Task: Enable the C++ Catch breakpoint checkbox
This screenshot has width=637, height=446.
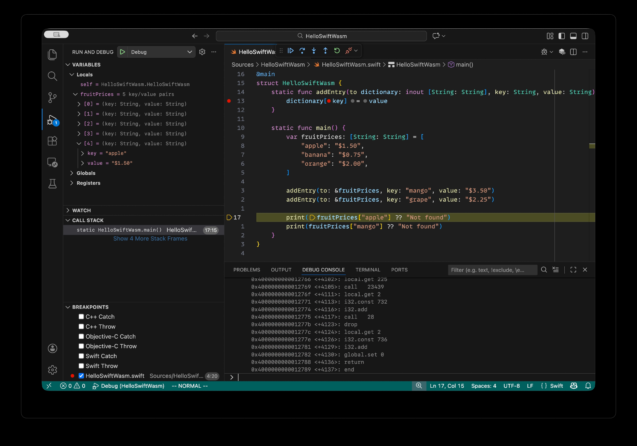Action: pos(81,317)
